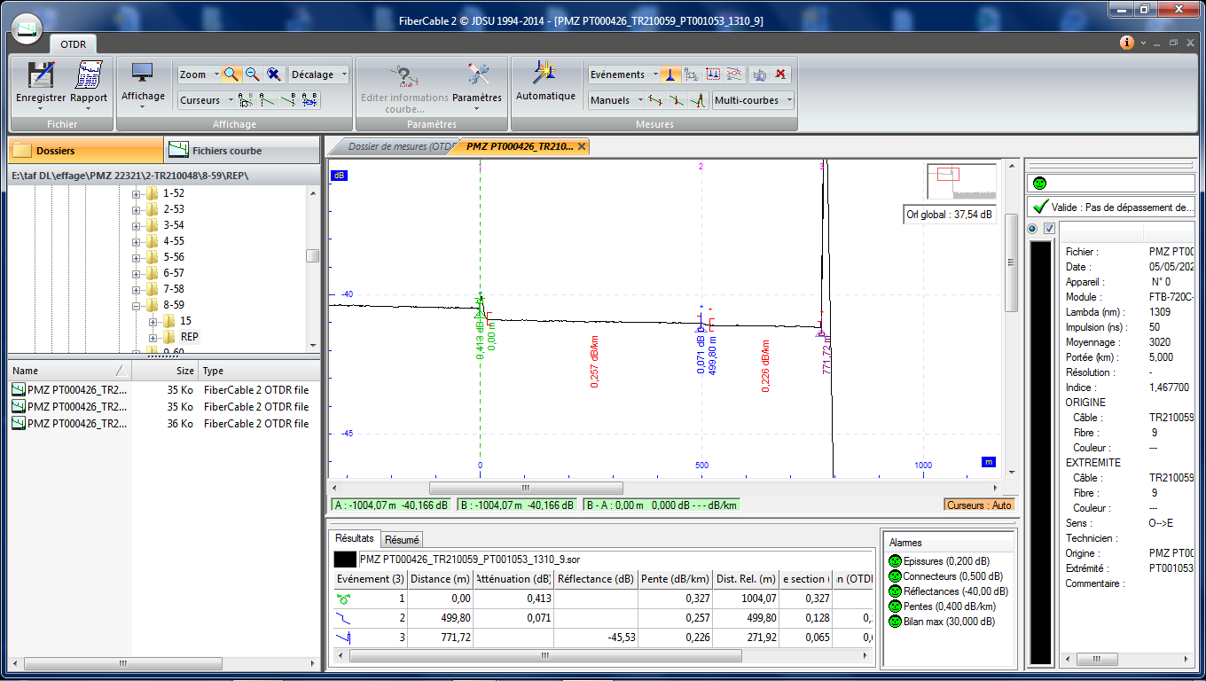Open the Rapport report tool
Screen dimensions: 1206x681
point(89,76)
